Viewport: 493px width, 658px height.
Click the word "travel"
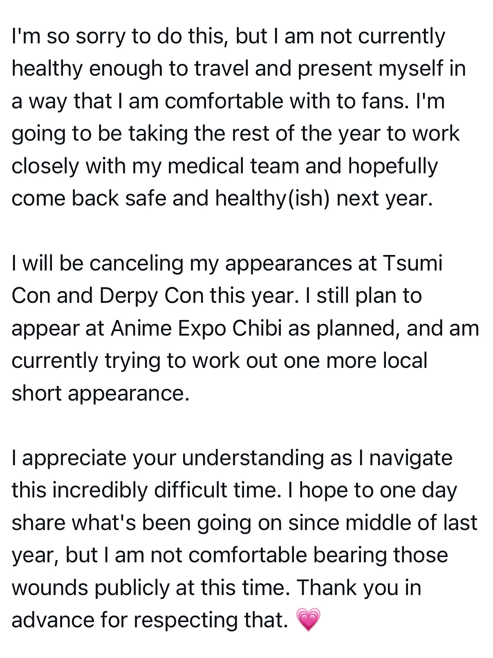click(221, 69)
